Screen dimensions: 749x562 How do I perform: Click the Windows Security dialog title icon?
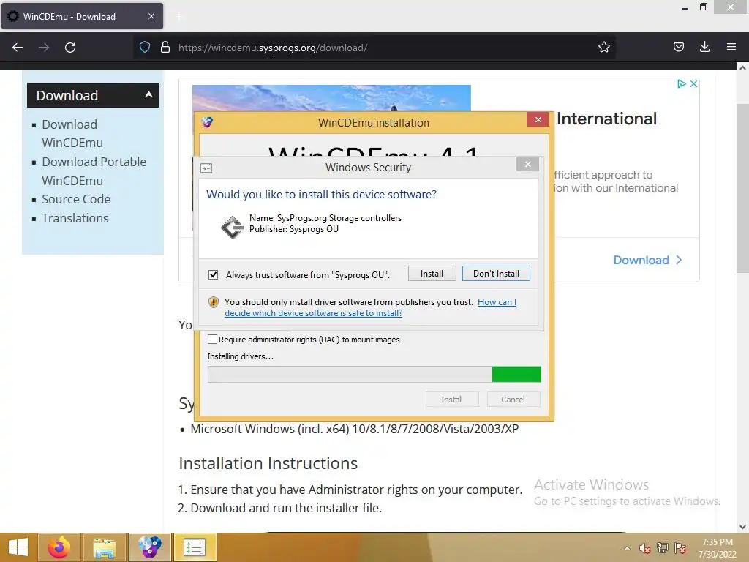(206, 168)
